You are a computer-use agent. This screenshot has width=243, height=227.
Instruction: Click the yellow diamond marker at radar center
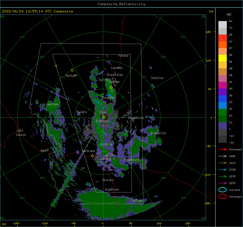coord(103,117)
